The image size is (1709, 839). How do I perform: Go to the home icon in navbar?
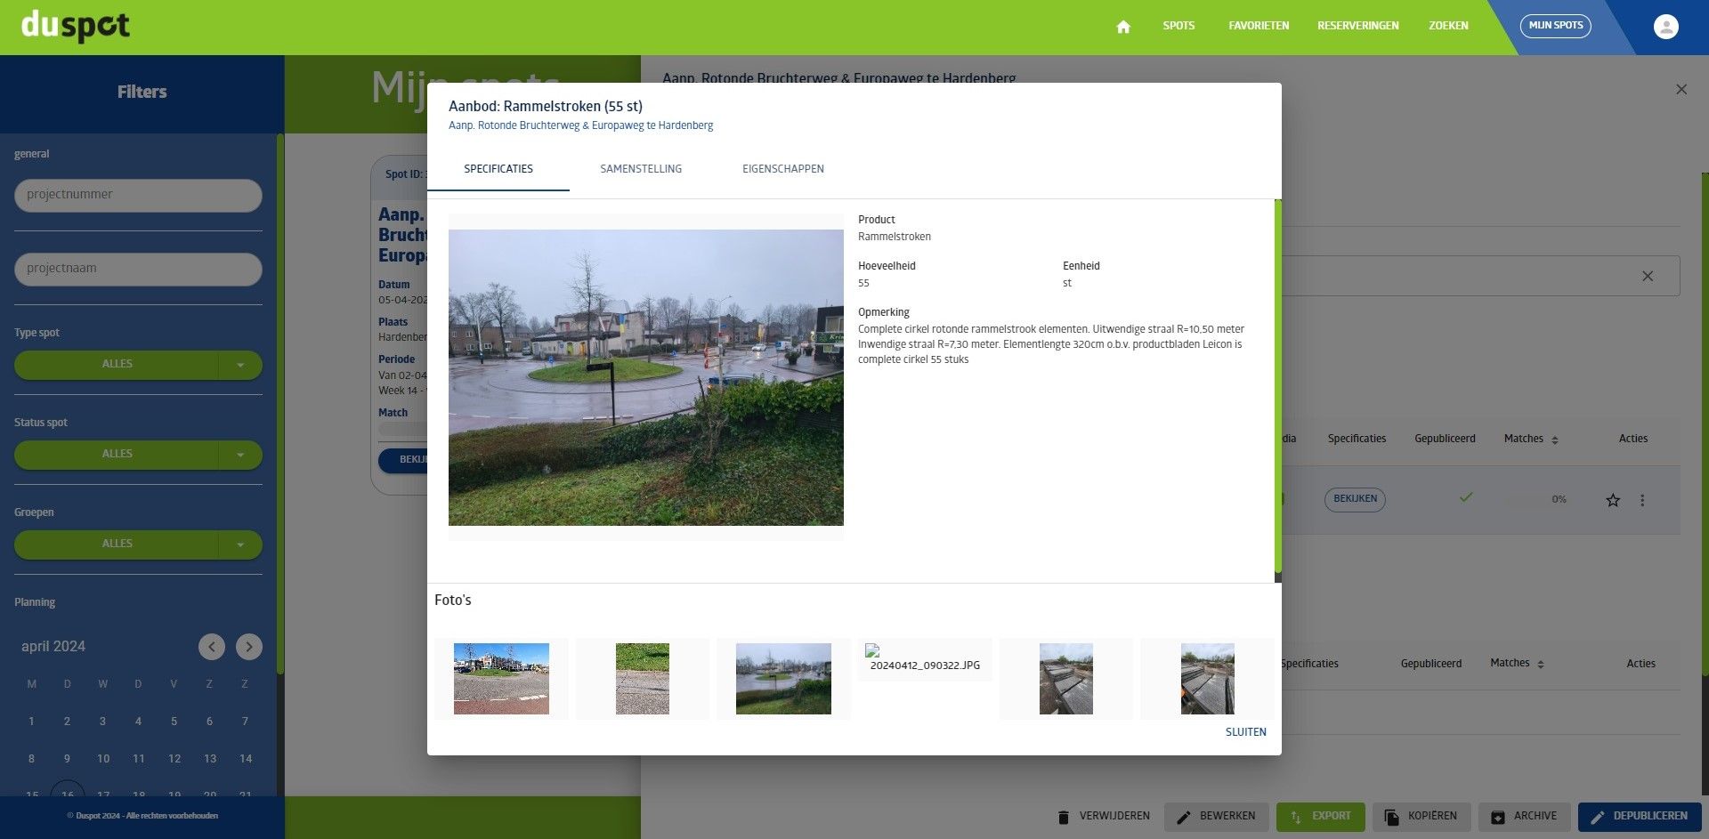[x=1122, y=27]
